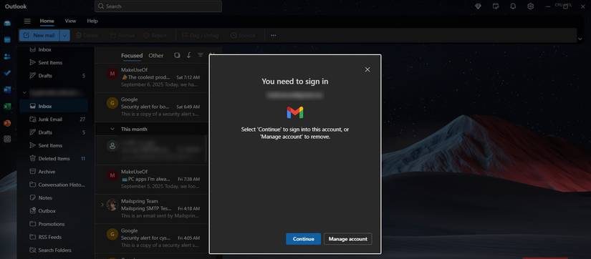Click the dimmed Snooze ribbon button
This screenshot has width=591, height=259.
pos(243,35)
